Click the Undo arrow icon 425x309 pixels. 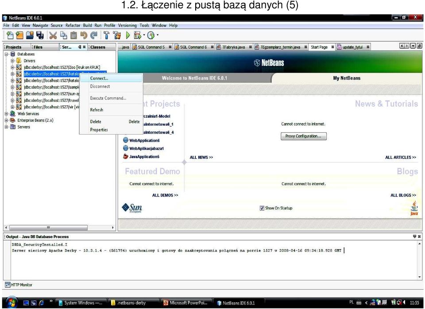click(84, 35)
